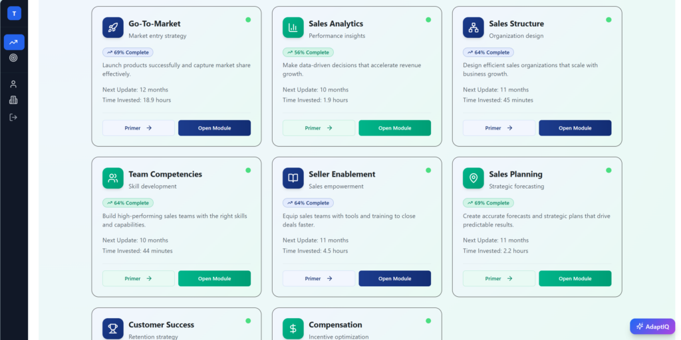Click 'Time Invested: 1.9 hours' text
Image resolution: width=681 pixels, height=340 pixels.
pyautogui.click(x=315, y=100)
